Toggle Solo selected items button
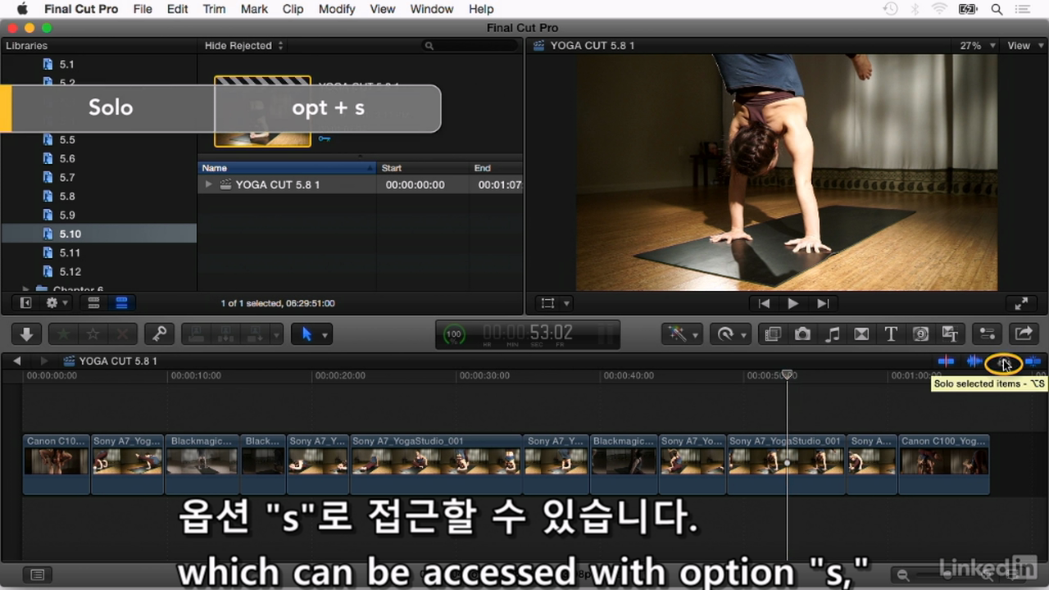Screen dimensions: 1049x590 1003,361
